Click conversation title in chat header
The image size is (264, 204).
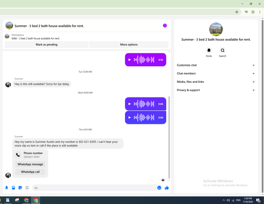pyautogui.click(x=49, y=26)
